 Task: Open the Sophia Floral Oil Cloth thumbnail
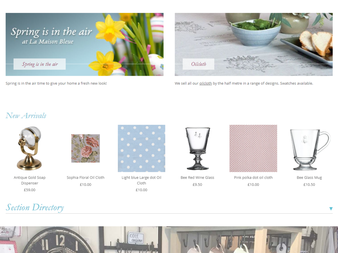(x=86, y=148)
